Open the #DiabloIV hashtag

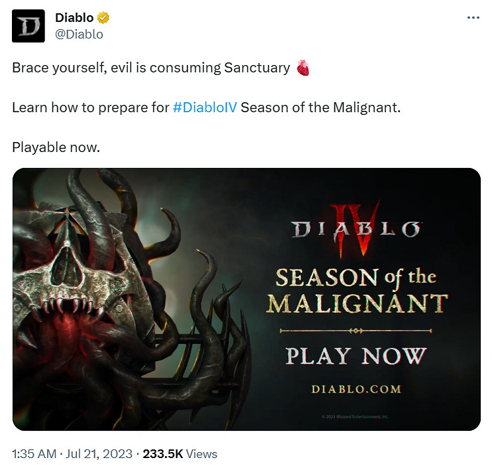click(205, 108)
